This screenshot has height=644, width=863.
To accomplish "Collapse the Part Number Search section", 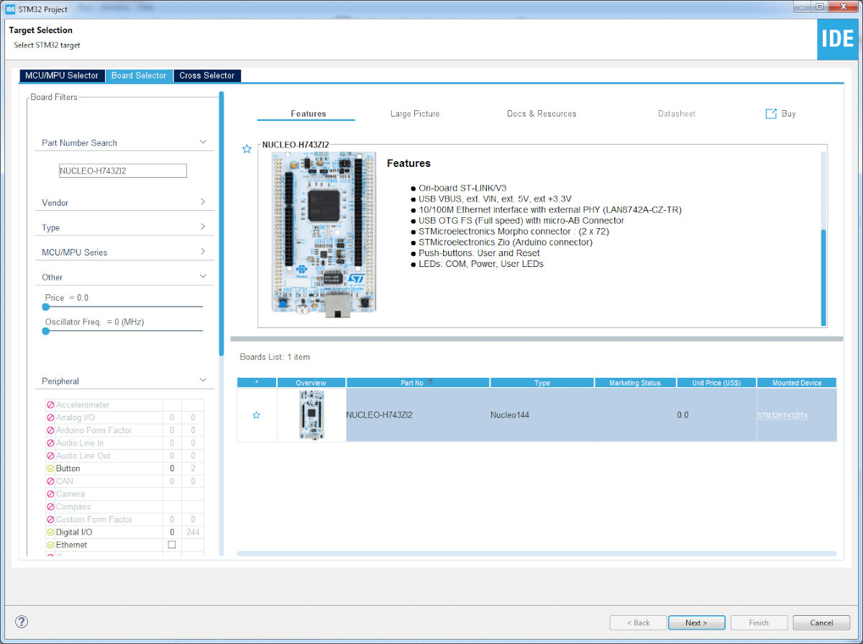I will 203,142.
